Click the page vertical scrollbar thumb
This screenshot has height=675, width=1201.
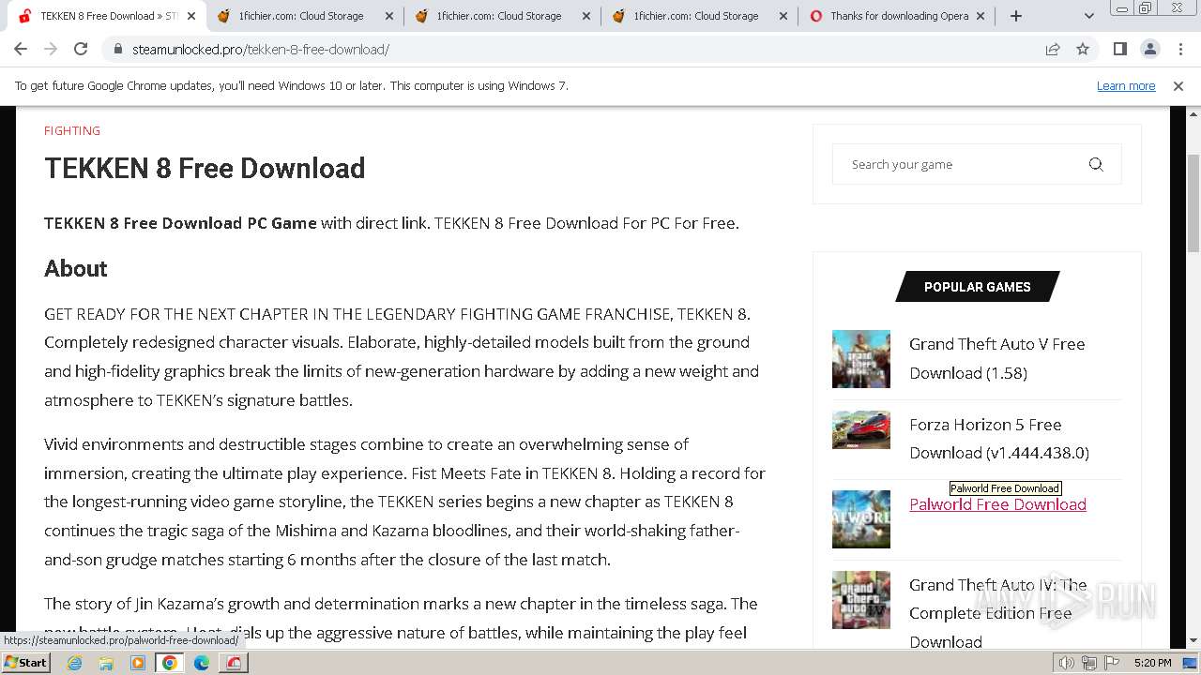coord(1193,202)
